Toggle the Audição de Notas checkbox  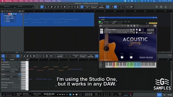tap(19, 65)
